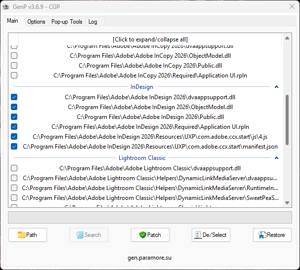
Task: Click the expand/collapse all header
Action: pos(150,39)
